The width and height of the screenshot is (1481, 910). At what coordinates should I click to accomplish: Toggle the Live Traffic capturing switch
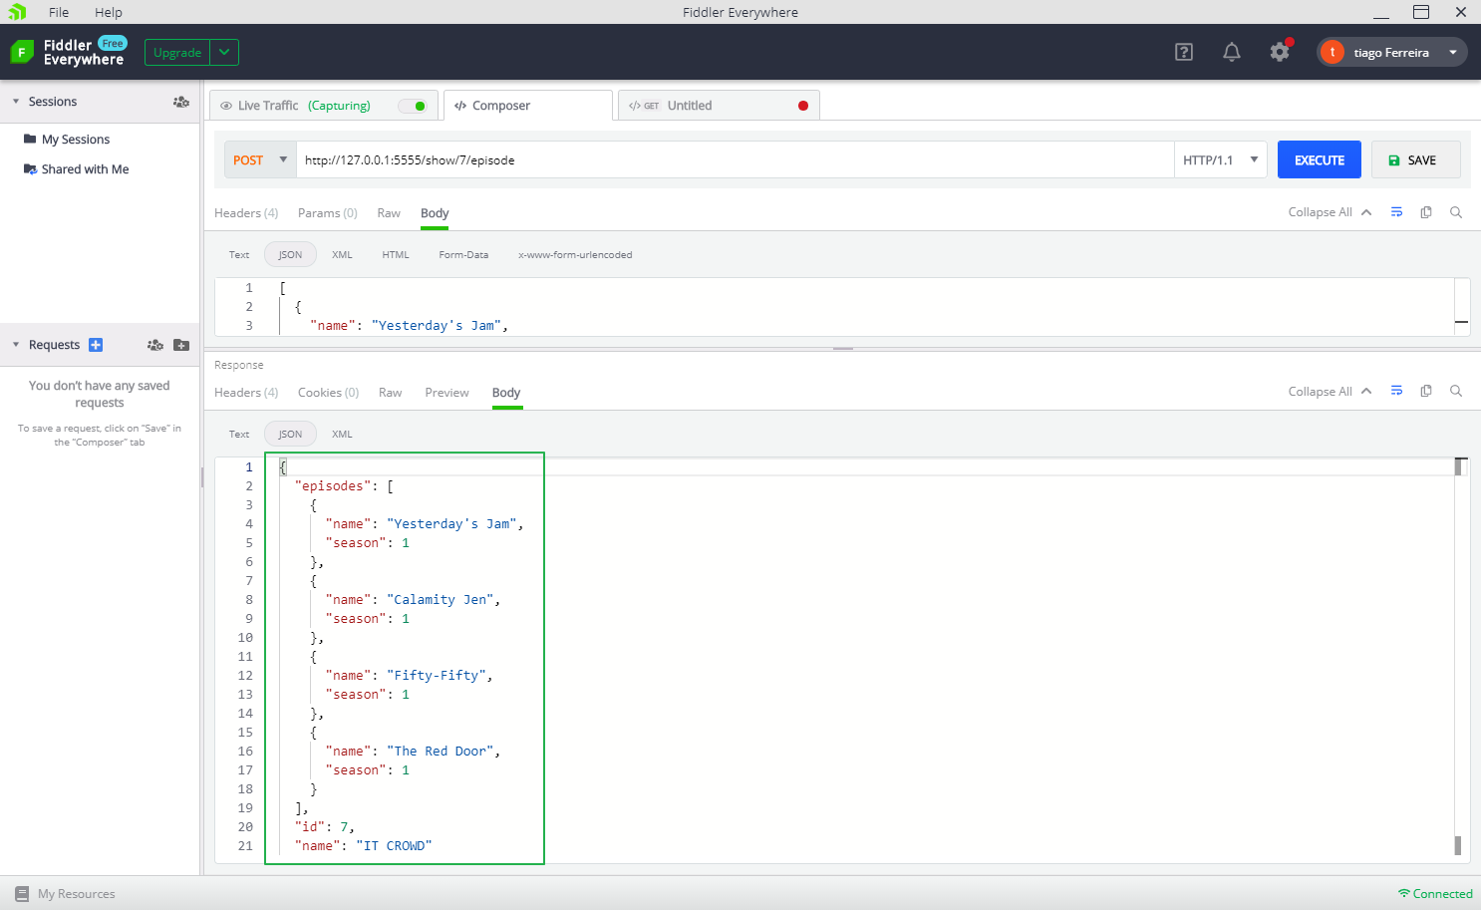(x=413, y=106)
